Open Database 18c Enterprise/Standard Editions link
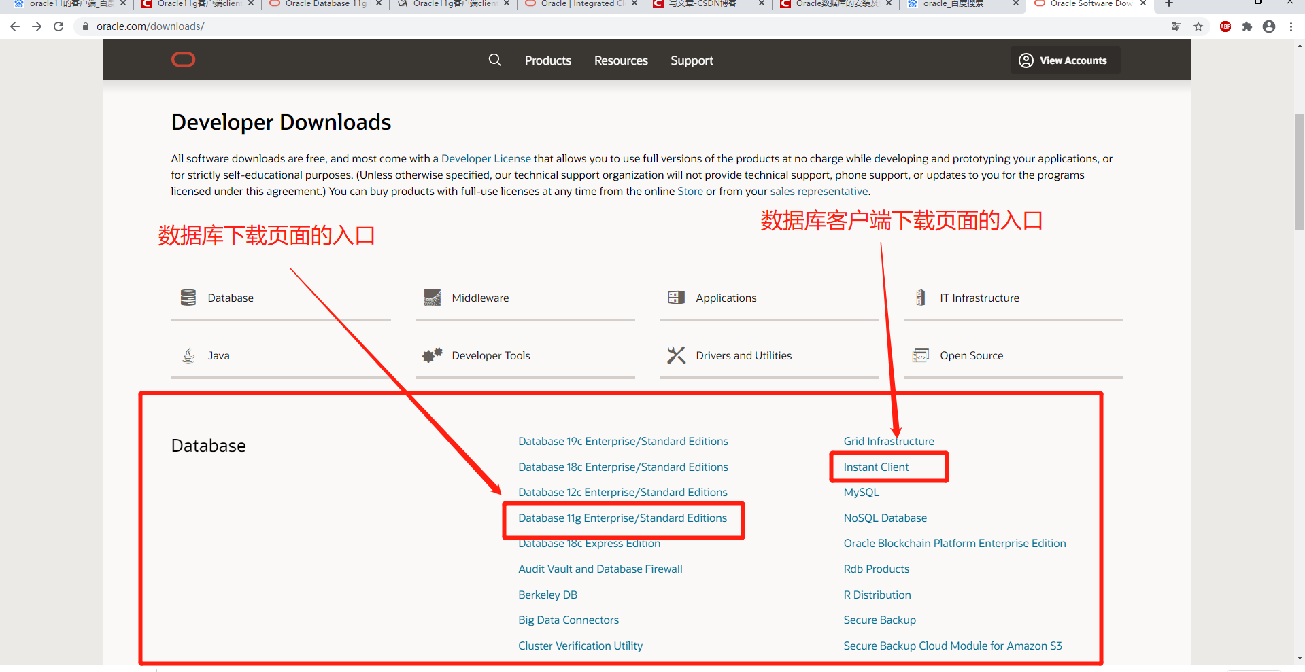 click(623, 467)
